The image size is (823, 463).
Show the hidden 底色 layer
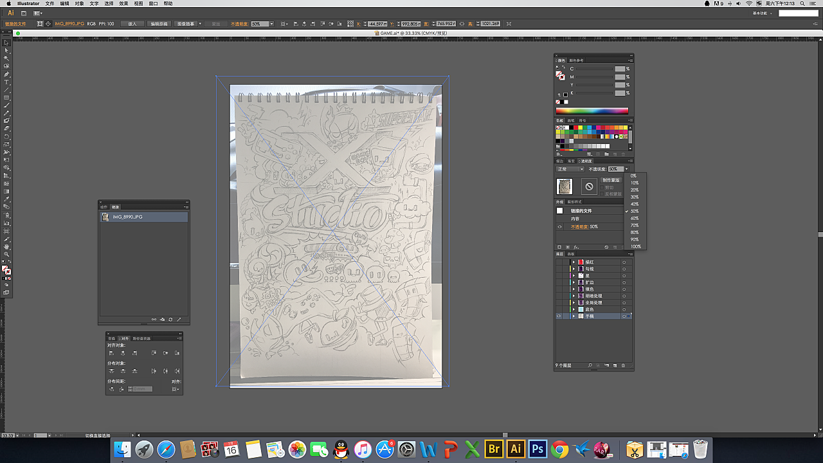[x=559, y=309]
